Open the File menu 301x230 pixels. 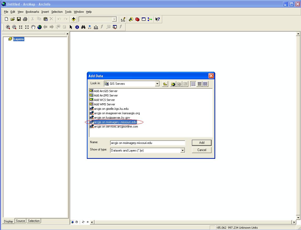click(x=6, y=12)
